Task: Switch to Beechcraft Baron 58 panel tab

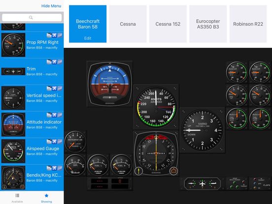Action: pos(88,24)
